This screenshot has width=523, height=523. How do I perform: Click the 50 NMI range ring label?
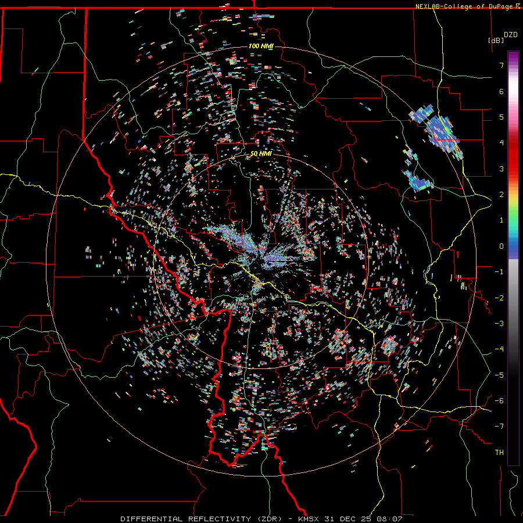(x=261, y=154)
